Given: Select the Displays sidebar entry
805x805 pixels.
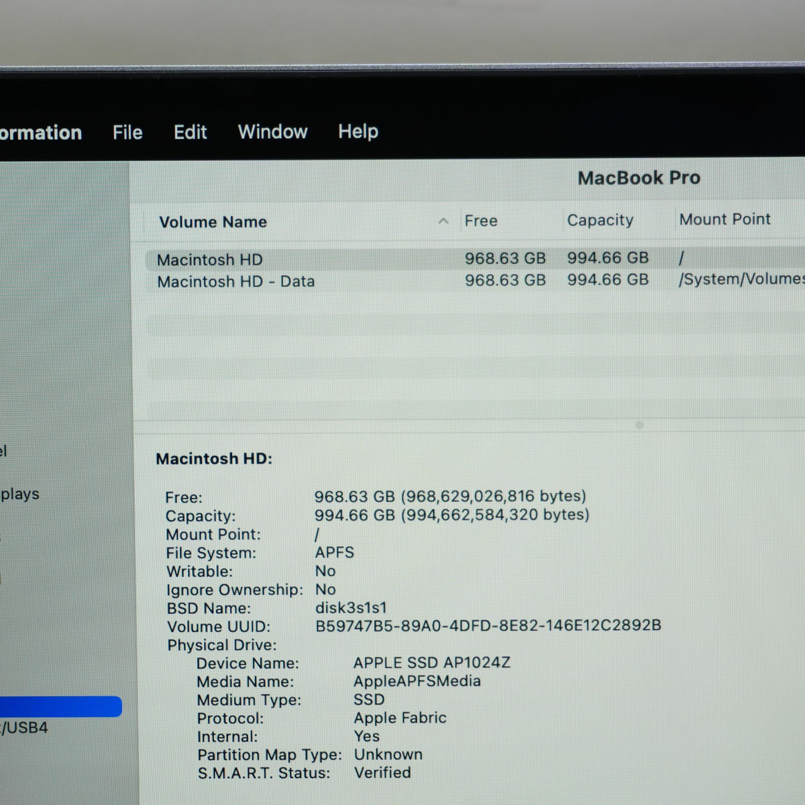Looking at the screenshot, I should click(x=19, y=494).
